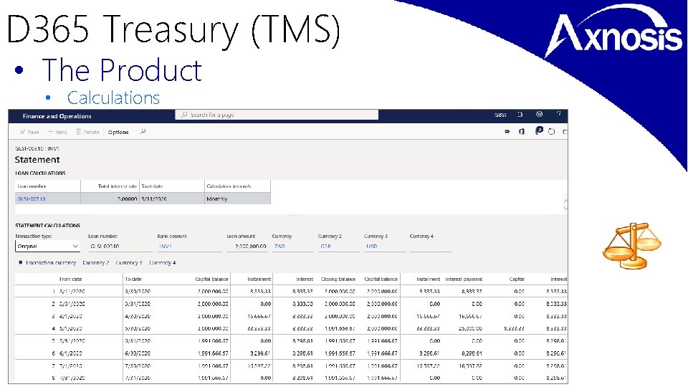Click the Interest payment column header
The image size is (688, 387).
[x=464, y=279]
